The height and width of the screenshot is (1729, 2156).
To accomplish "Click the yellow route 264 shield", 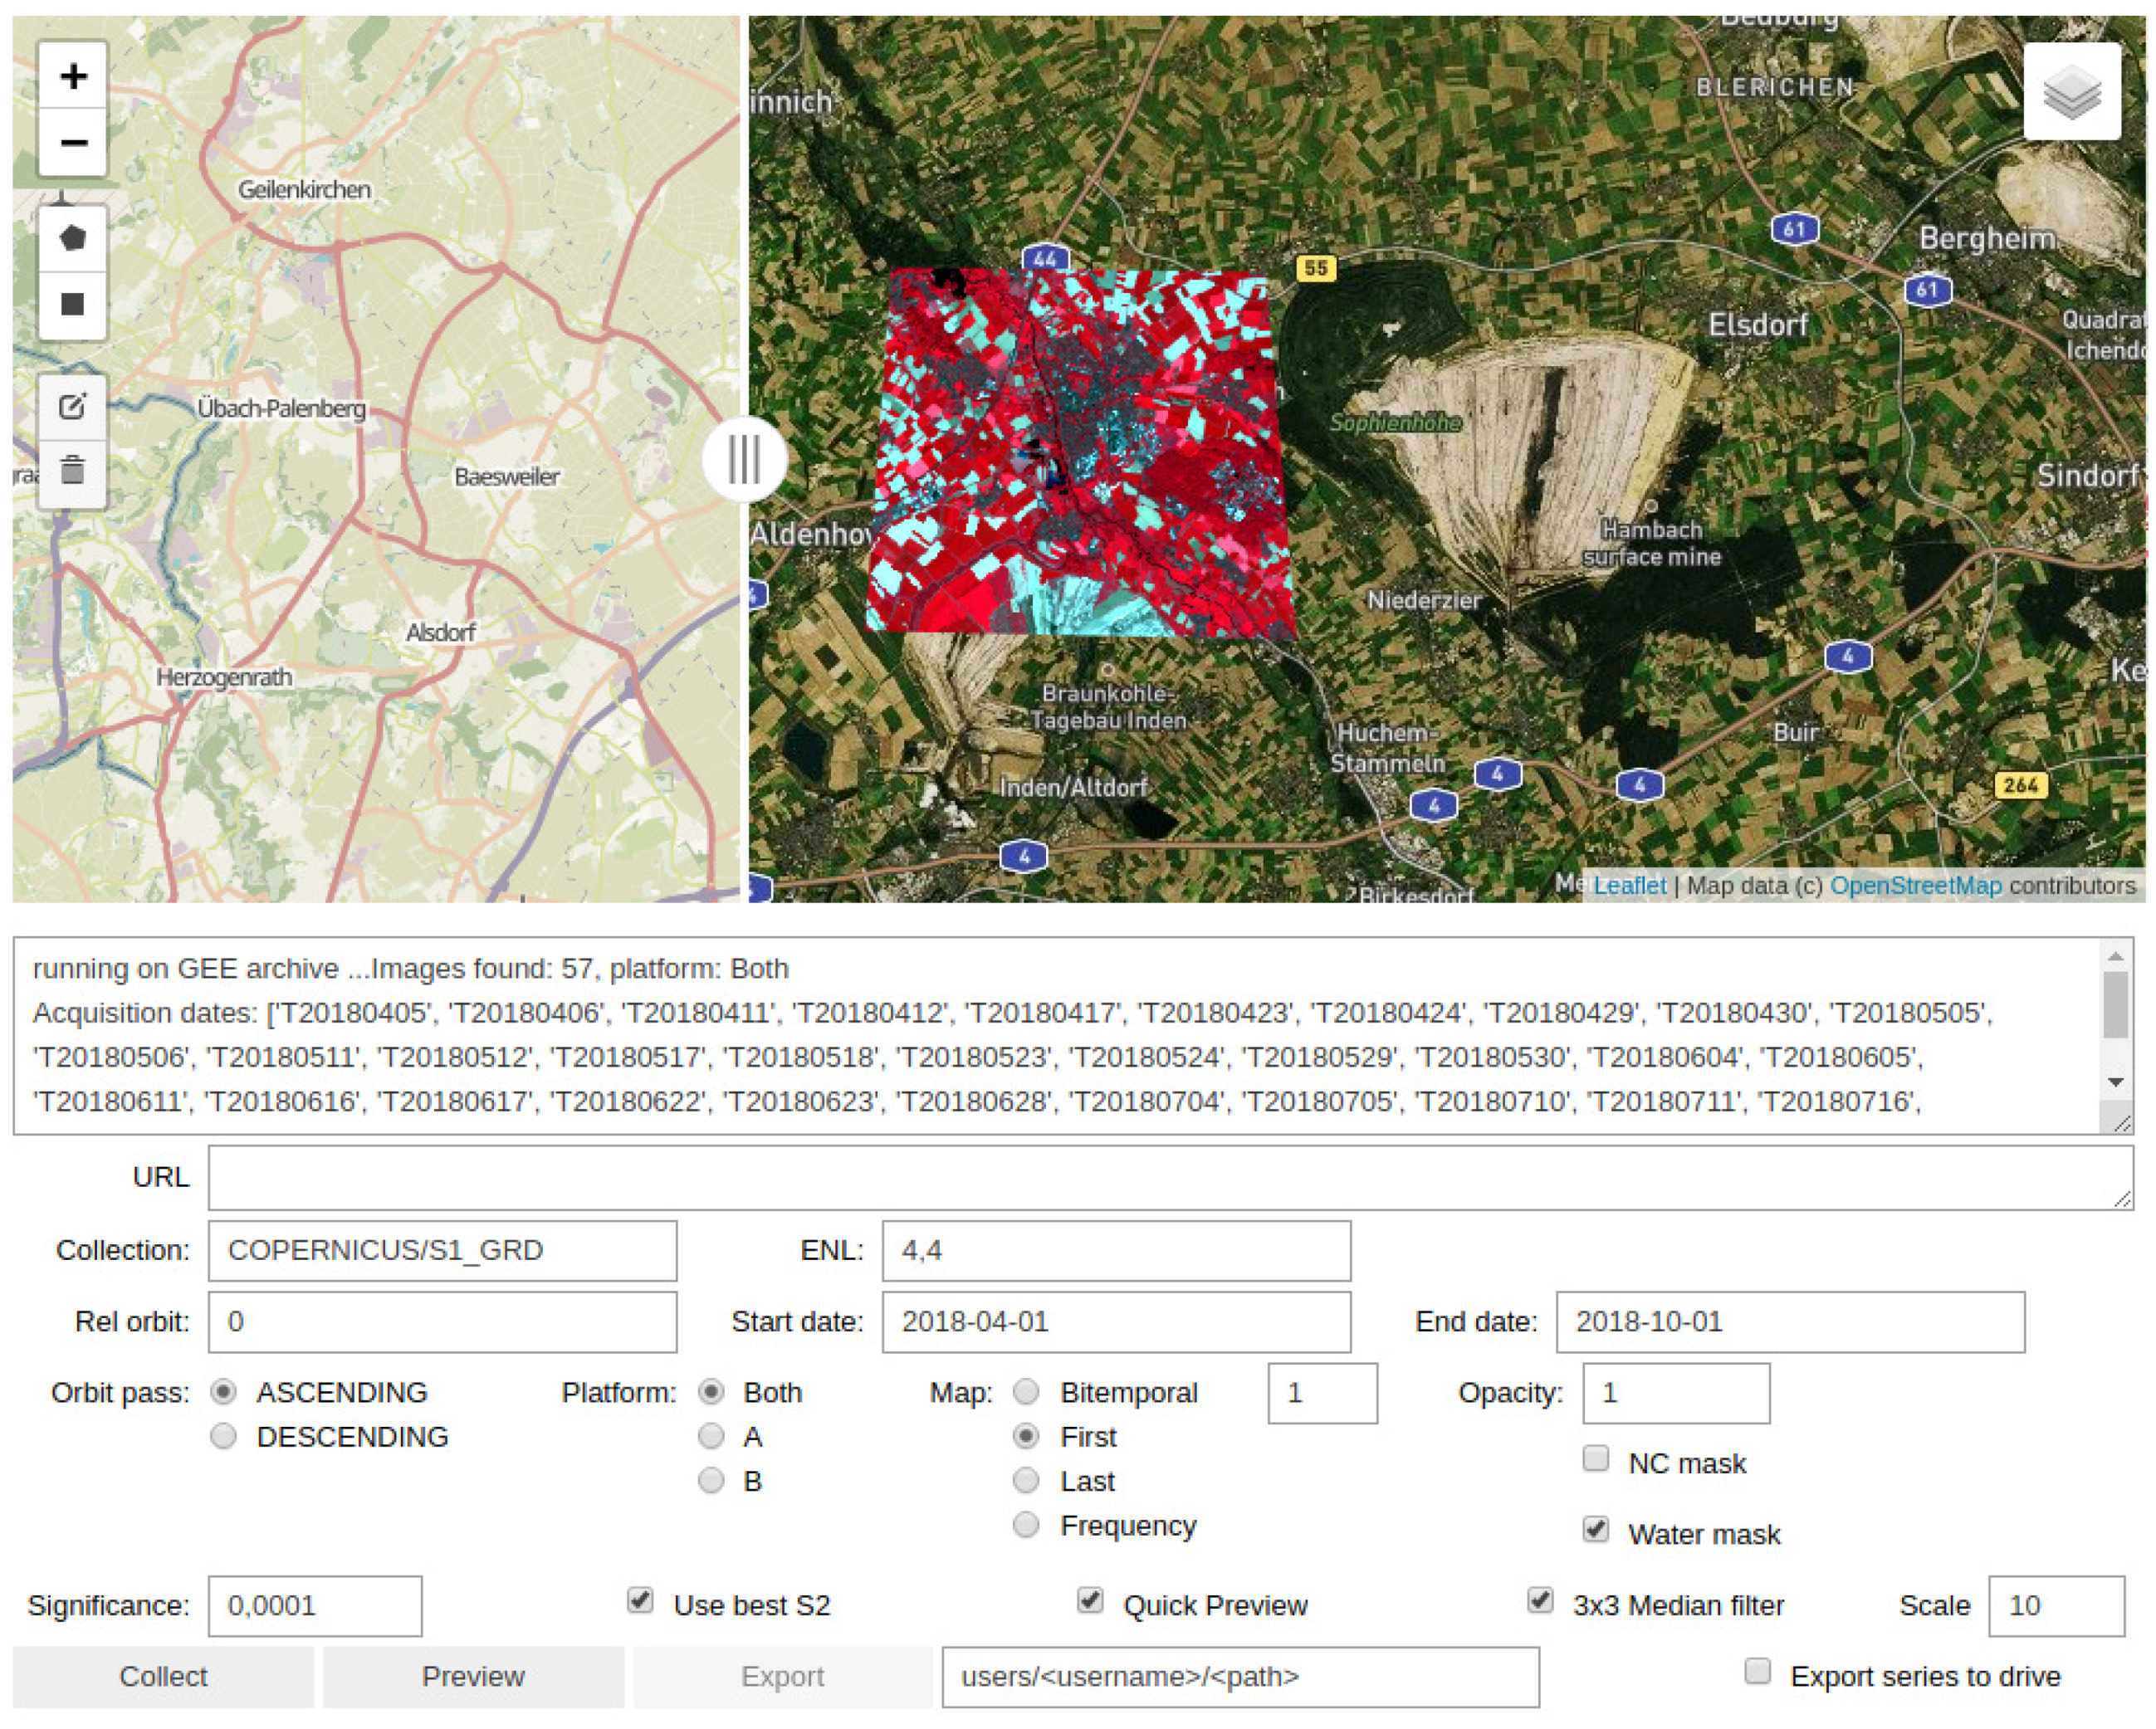I will 2020,785.
